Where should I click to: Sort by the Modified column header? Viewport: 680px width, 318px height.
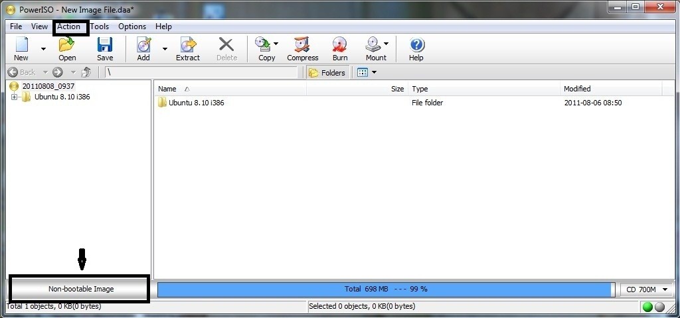(611, 89)
